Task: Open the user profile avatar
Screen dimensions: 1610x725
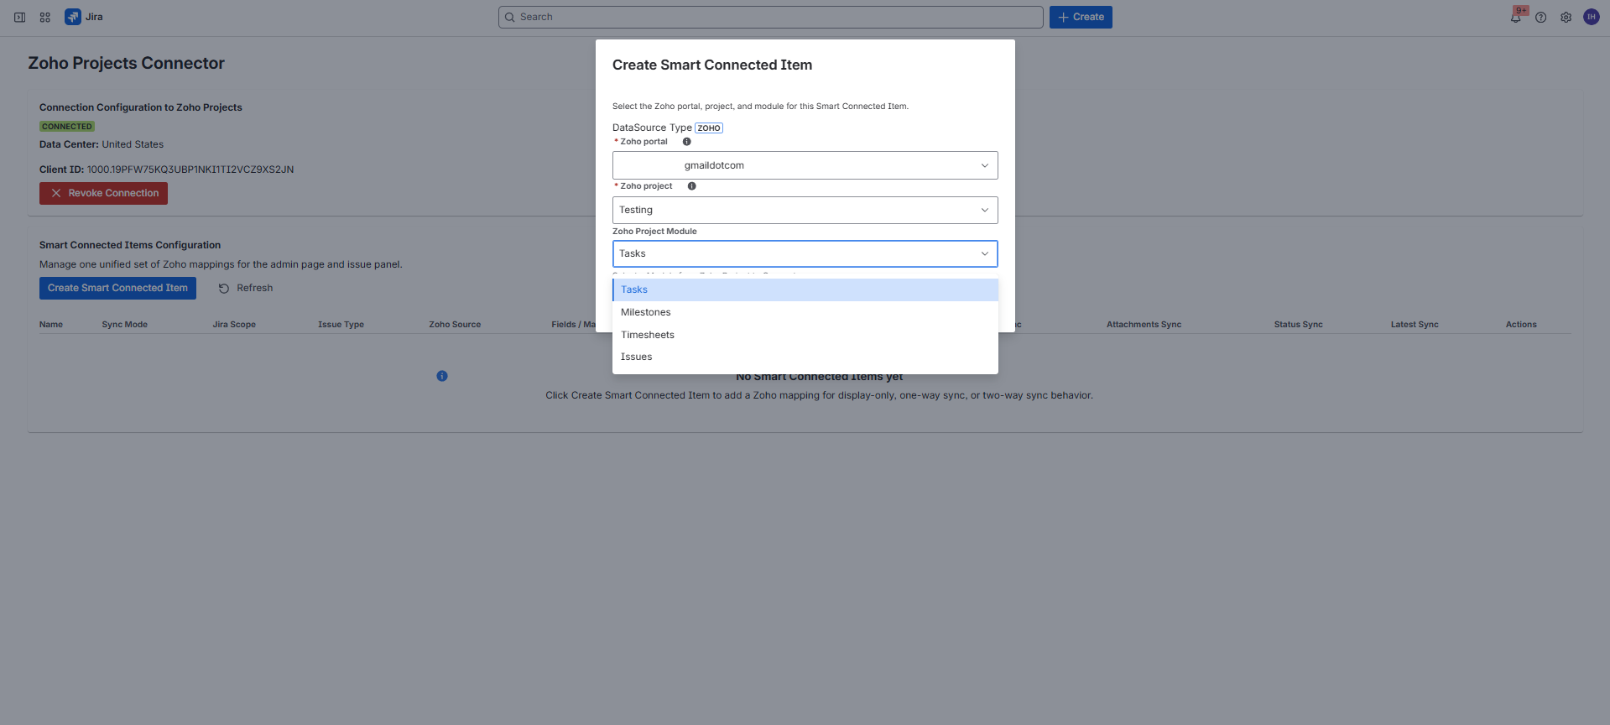Action: click(x=1592, y=17)
